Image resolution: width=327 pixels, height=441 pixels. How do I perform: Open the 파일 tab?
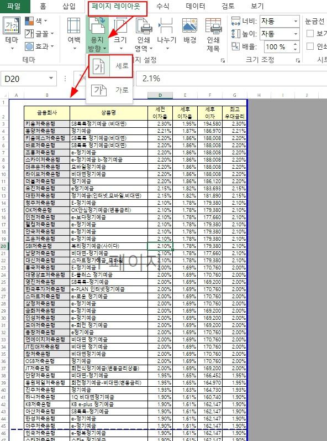14,6
